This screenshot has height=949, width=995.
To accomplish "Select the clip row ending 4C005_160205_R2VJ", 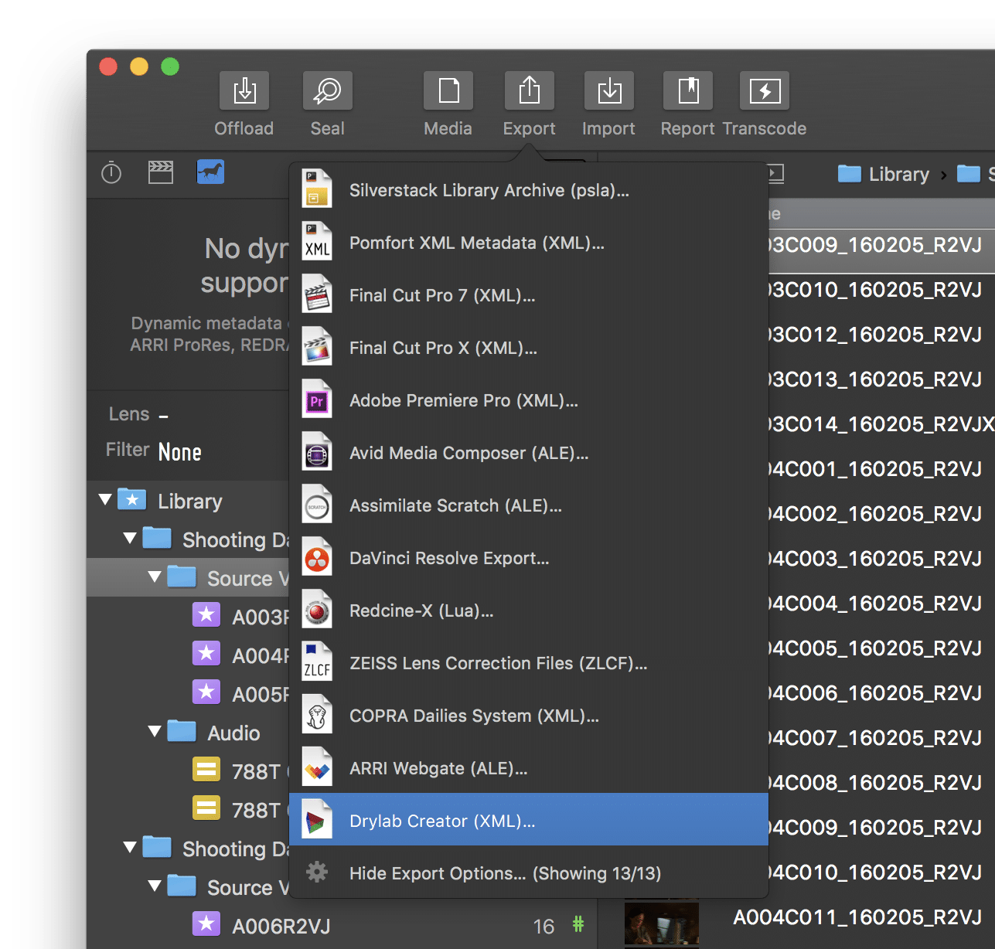I will pos(881,648).
